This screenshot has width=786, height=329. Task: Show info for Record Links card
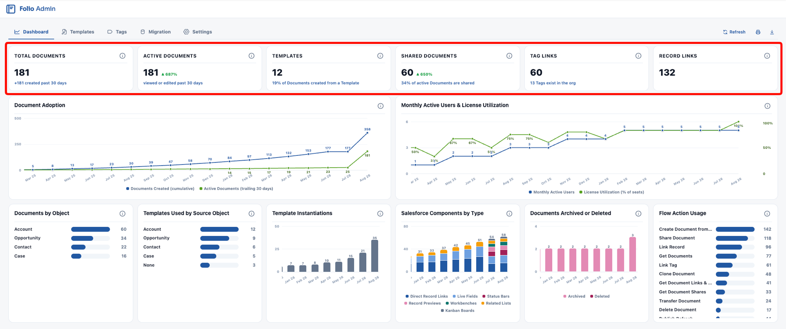point(767,56)
